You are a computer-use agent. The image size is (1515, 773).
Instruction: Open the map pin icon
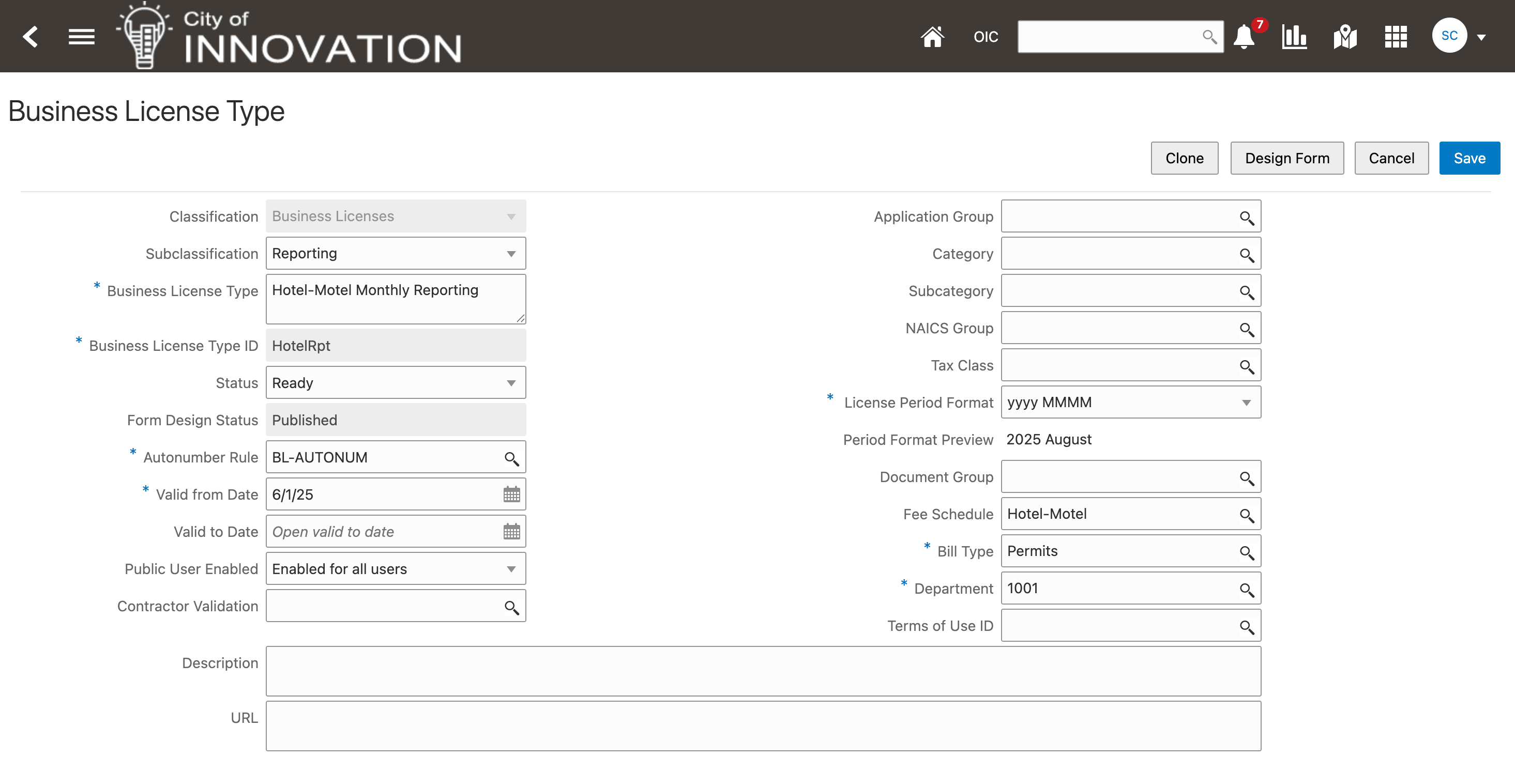click(x=1344, y=37)
